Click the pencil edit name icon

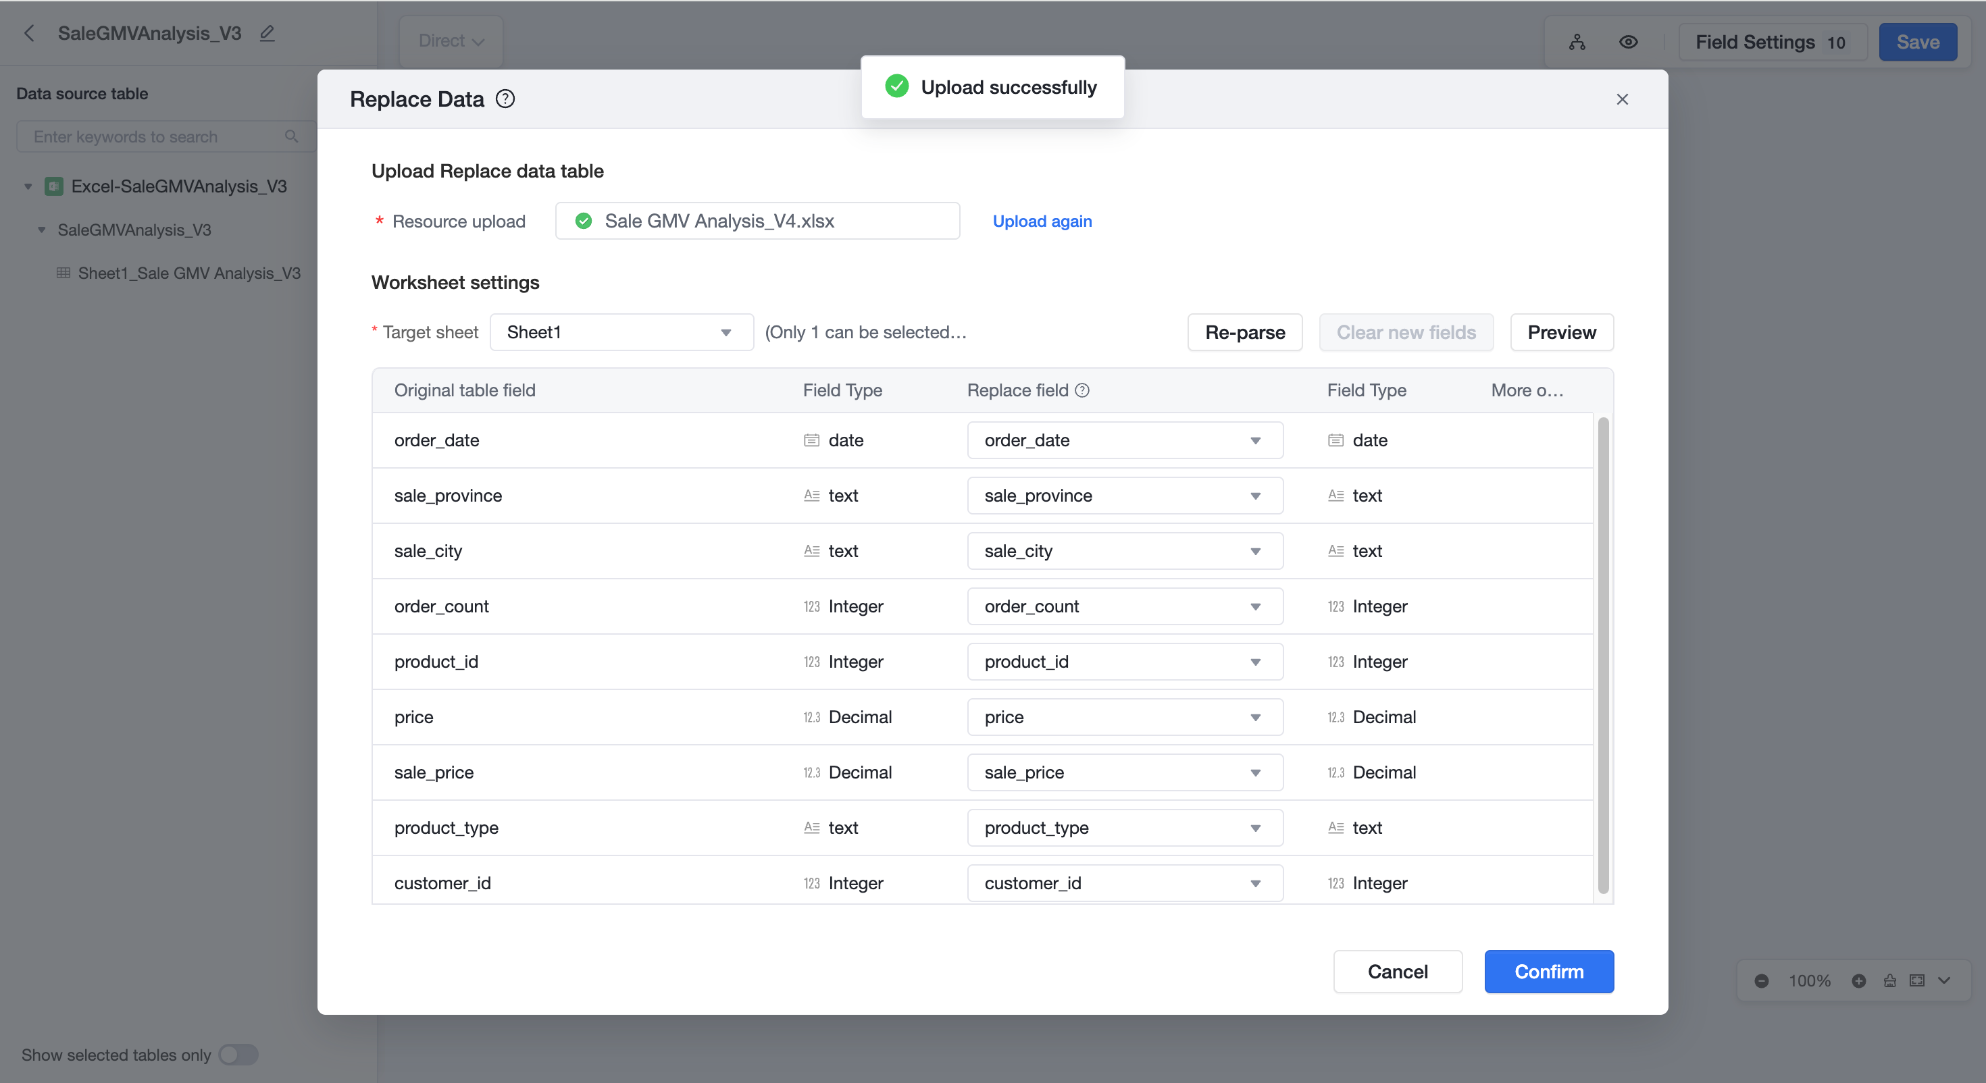267,33
